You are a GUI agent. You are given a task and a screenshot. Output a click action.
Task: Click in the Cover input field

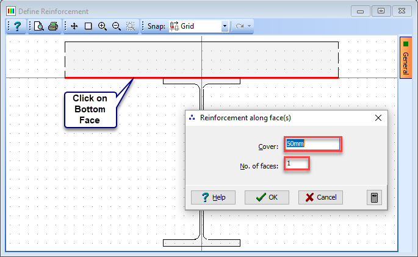(x=313, y=144)
